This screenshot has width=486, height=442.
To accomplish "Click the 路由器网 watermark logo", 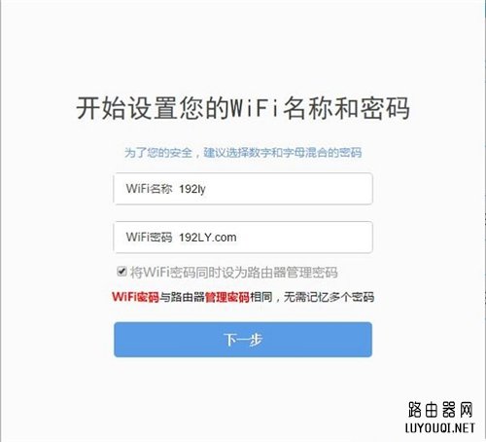I will click(440, 410).
